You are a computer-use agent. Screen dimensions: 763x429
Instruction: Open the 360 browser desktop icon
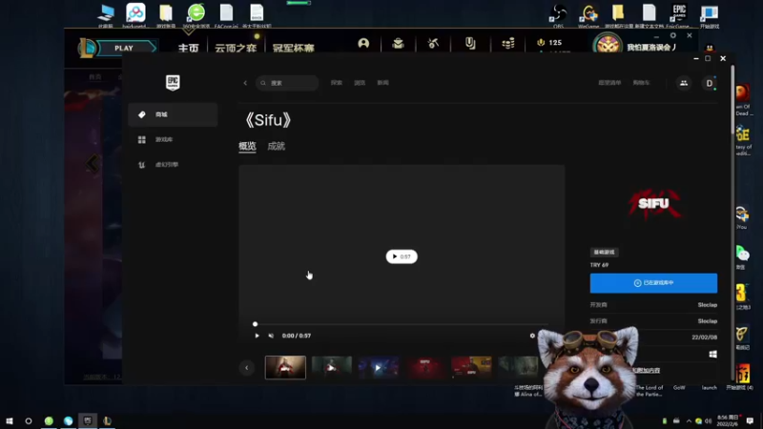196,14
